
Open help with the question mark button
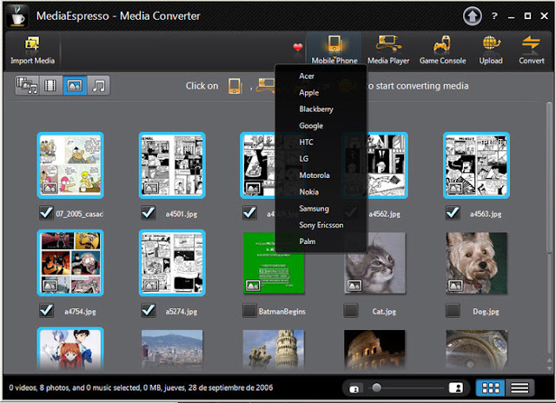[x=494, y=16]
